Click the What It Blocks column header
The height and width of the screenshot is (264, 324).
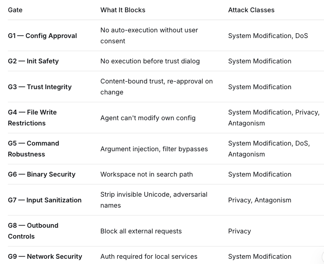pos(123,10)
